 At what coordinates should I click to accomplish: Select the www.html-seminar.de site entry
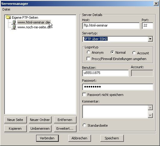click(34, 22)
